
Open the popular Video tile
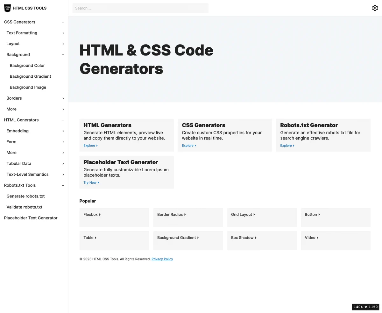point(336,241)
